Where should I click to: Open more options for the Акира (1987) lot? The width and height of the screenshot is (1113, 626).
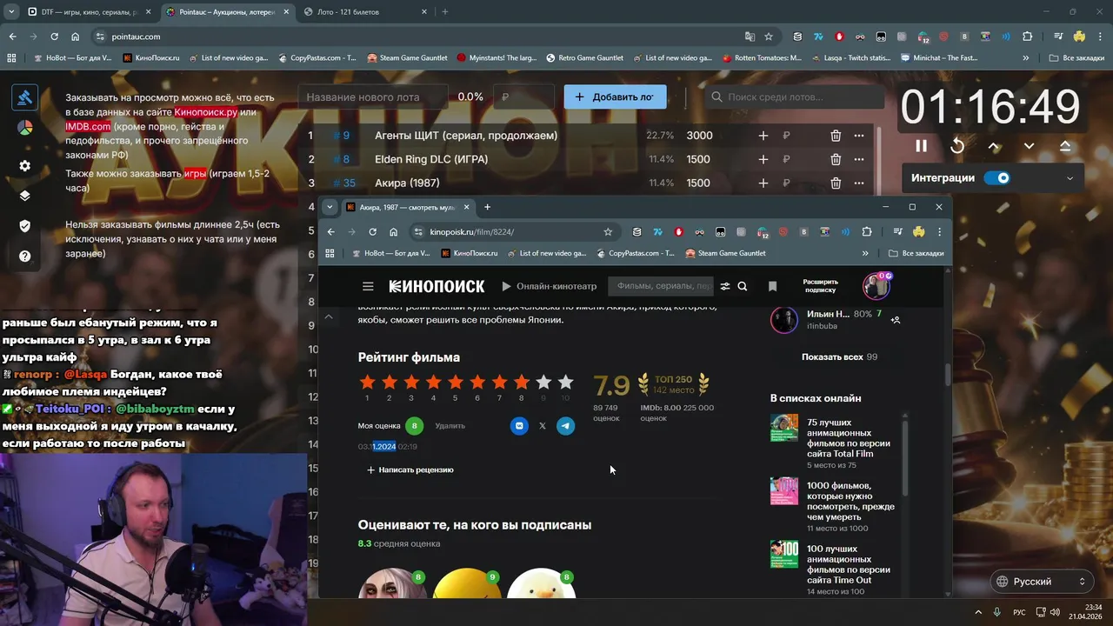tap(859, 183)
